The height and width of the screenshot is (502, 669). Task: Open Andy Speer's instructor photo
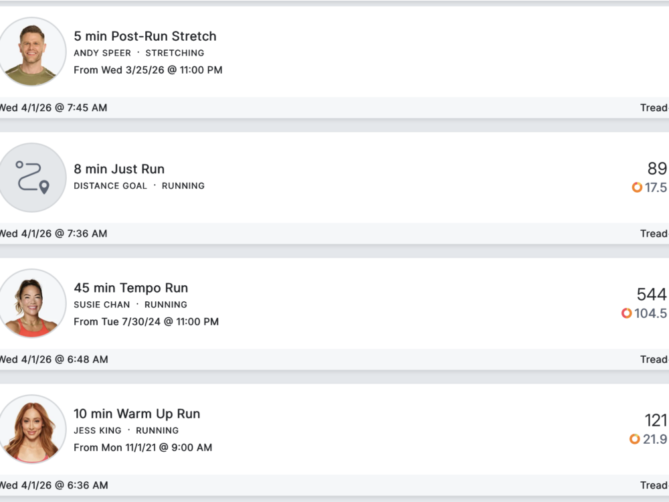31,52
